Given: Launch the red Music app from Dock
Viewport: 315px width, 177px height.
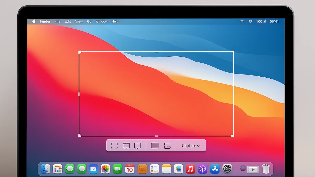Looking at the screenshot, I should pyautogui.click(x=191, y=169).
